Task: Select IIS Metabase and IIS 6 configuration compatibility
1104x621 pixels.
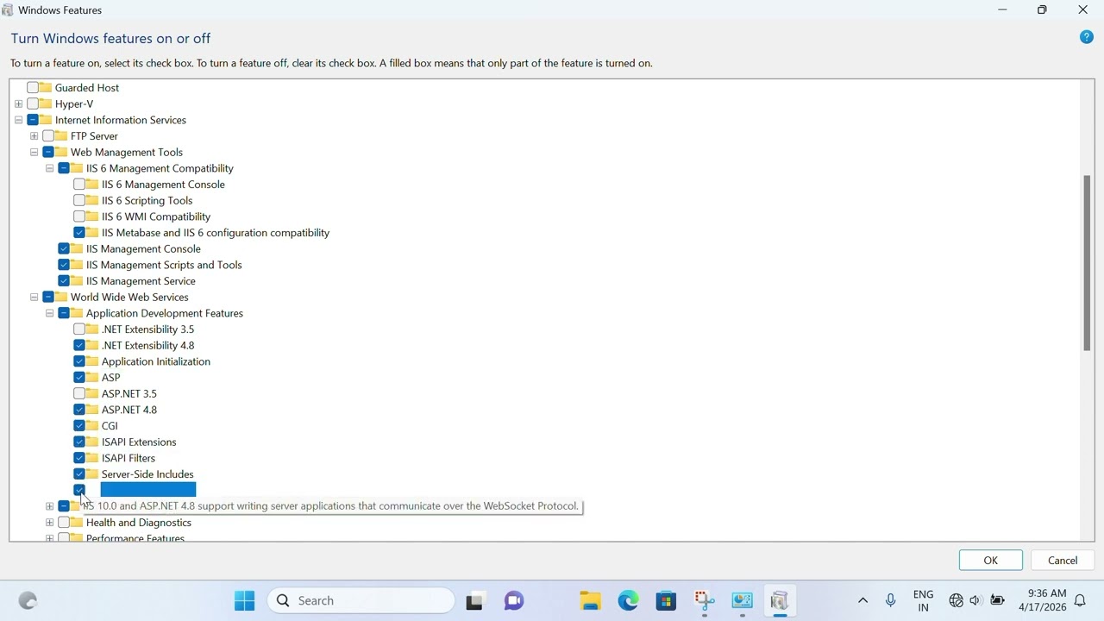Action: tap(216, 233)
